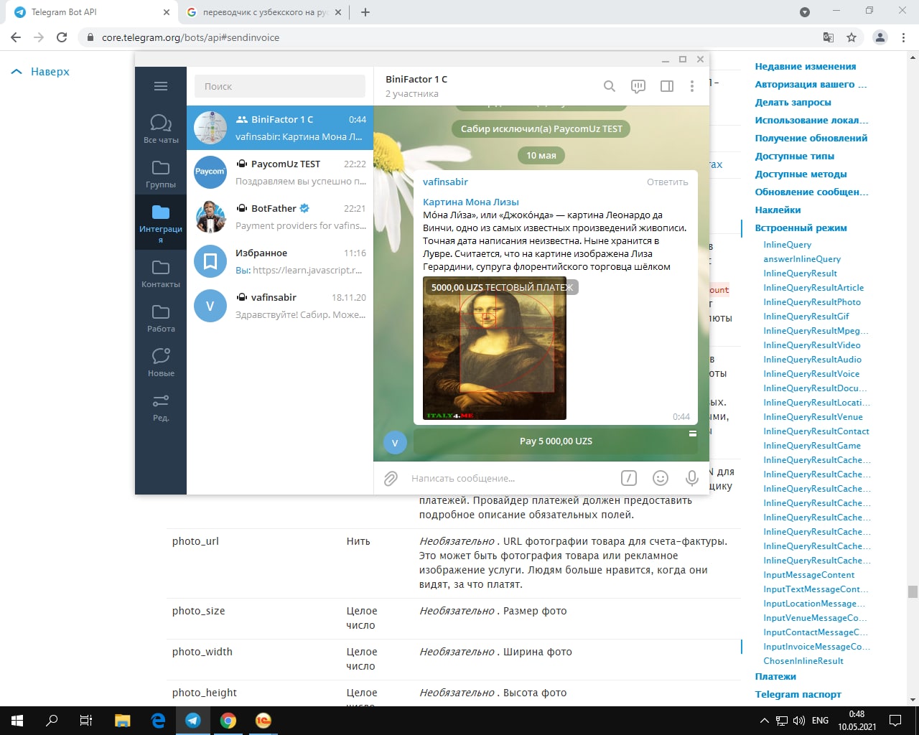
Task: Click the '10 мая' date badge
Action: 541,155
